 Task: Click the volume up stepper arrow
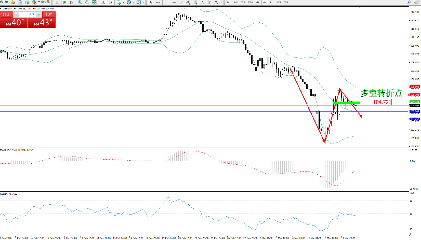click(x=39, y=14)
